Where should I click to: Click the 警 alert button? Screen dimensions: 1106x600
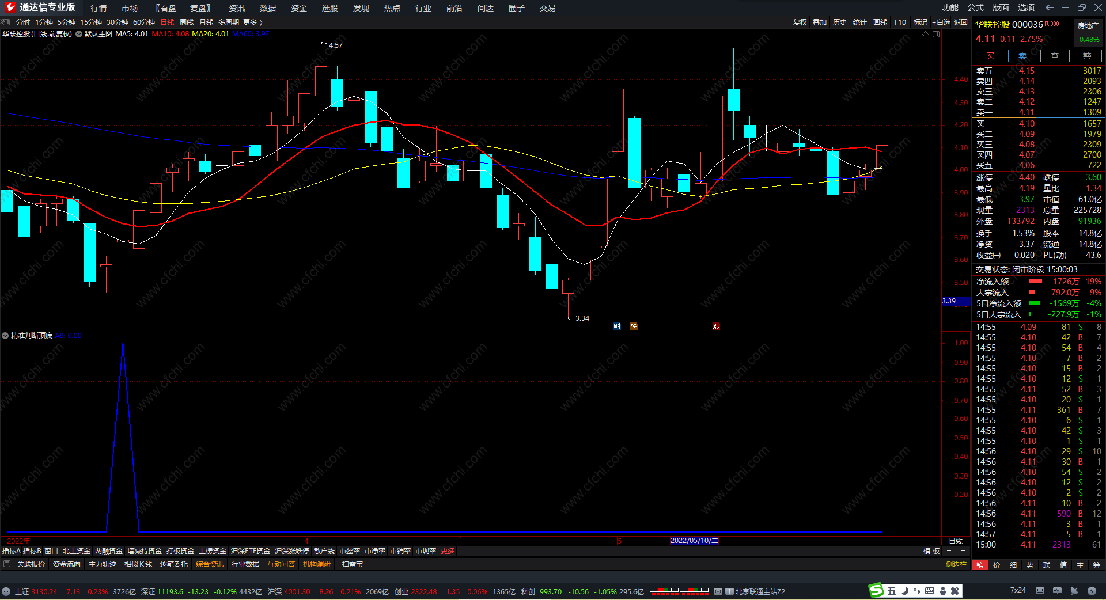(x=1087, y=56)
